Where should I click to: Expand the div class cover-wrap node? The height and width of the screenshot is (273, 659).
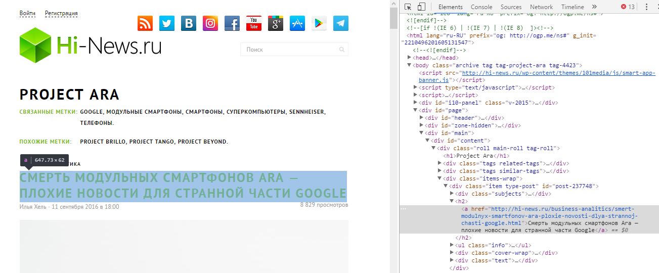click(x=452, y=253)
